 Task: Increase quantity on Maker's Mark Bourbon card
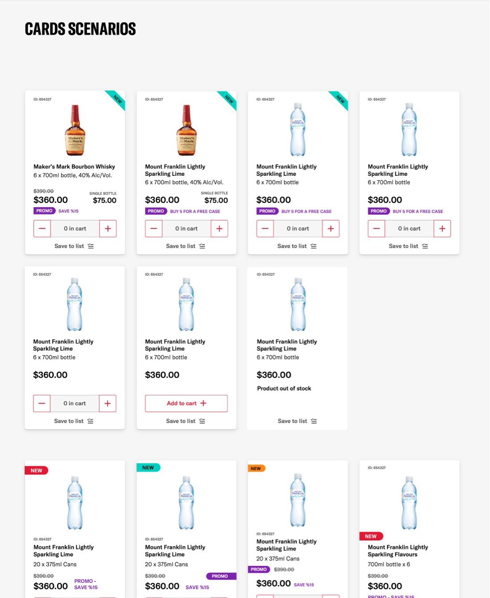108,228
